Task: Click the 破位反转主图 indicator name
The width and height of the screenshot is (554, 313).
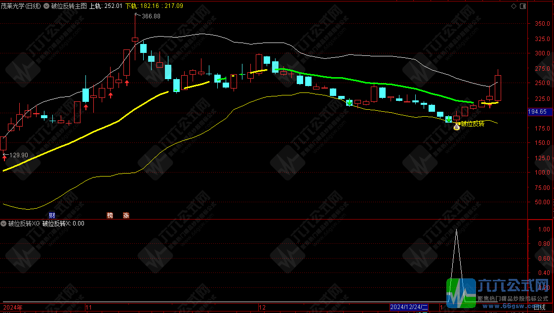Action: click(x=69, y=6)
